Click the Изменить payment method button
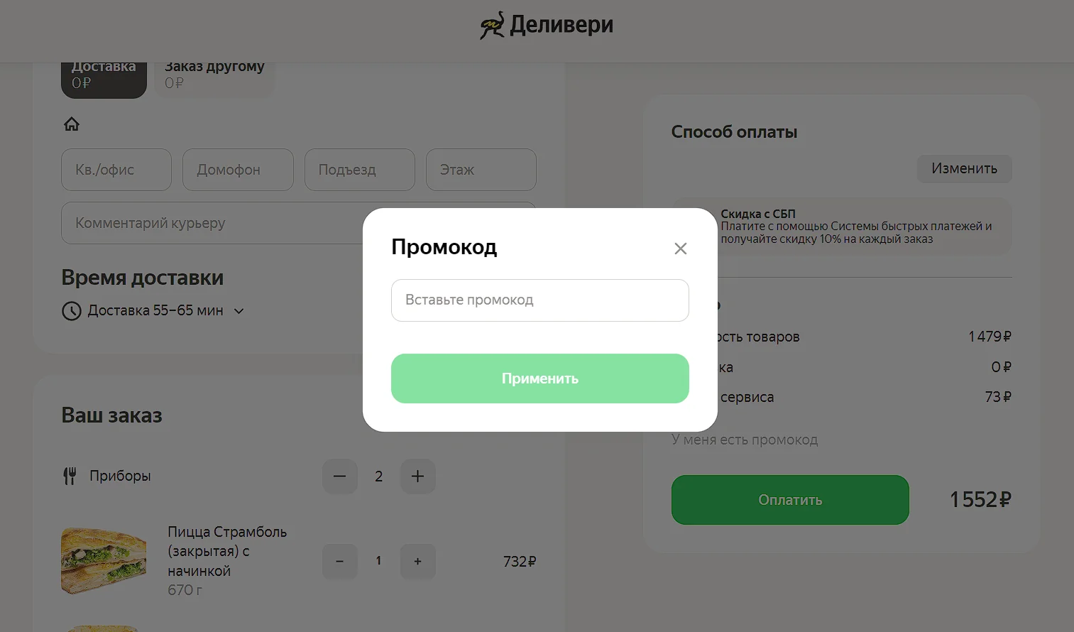The image size is (1074, 632). [964, 169]
